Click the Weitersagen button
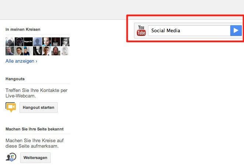Screen dimensions: 244x166 coord(35,158)
